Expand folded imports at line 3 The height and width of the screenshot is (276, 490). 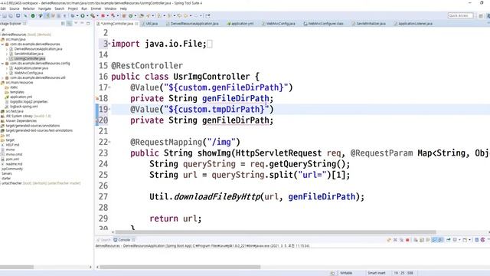pos(109,44)
